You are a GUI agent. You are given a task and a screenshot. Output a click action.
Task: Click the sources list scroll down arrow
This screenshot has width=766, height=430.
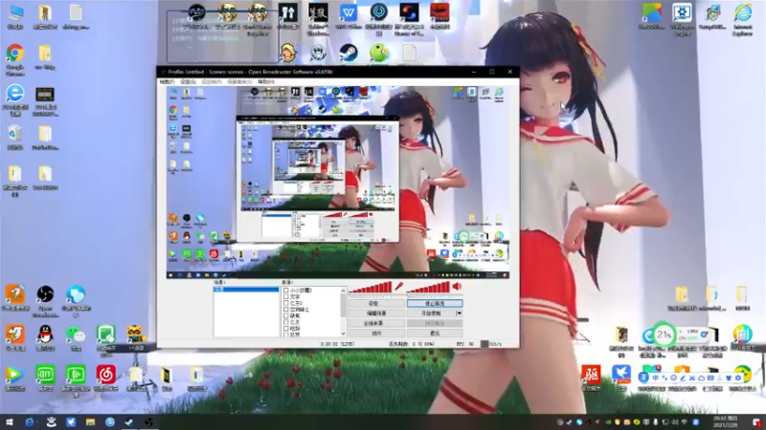344,333
